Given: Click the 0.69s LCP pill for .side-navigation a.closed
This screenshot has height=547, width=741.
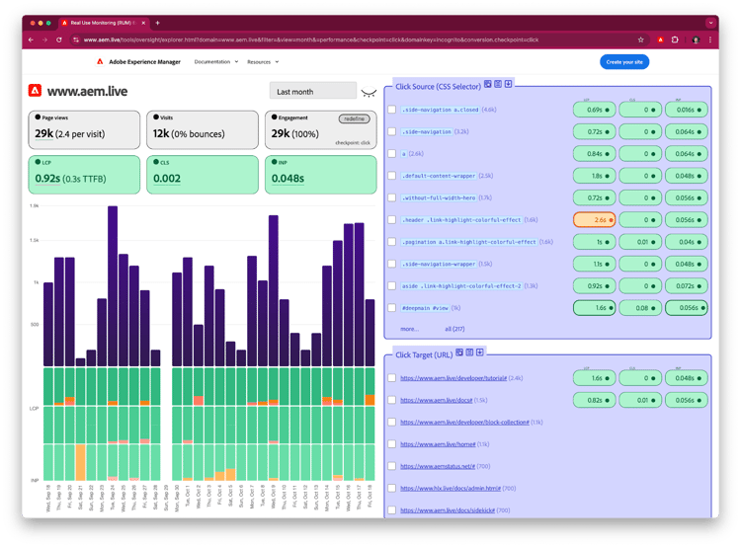Looking at the screenshot, I should (595, 110).
